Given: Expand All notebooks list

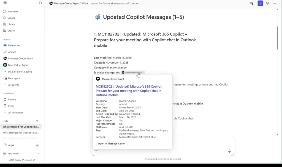Looking at the screenshot, I should 16,113.
